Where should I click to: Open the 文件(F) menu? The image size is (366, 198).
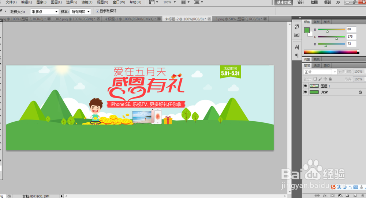(11, 2)
